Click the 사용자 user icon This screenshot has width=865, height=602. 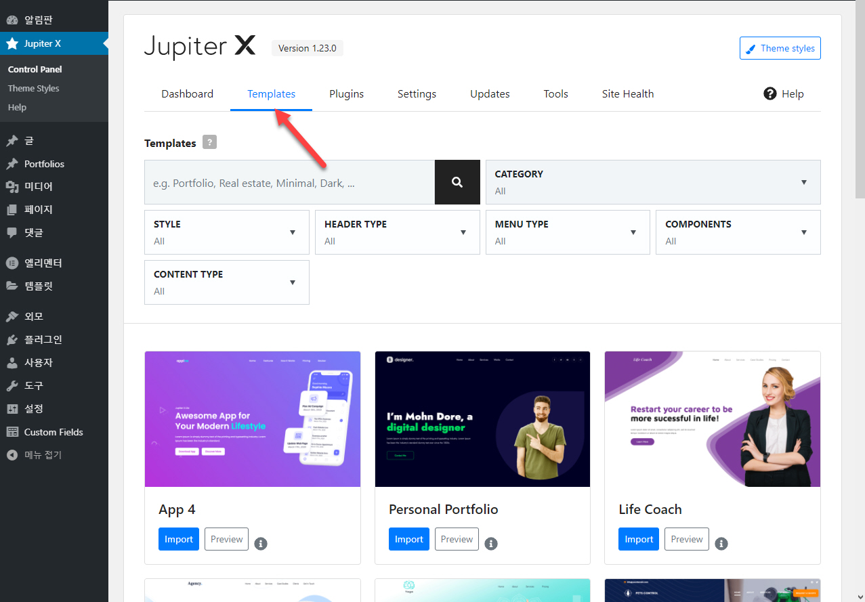click(12, 362)
